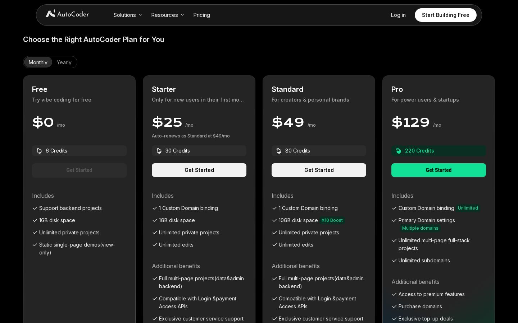
Task: Click the 220 Credits label
Action: click(419, 151)
